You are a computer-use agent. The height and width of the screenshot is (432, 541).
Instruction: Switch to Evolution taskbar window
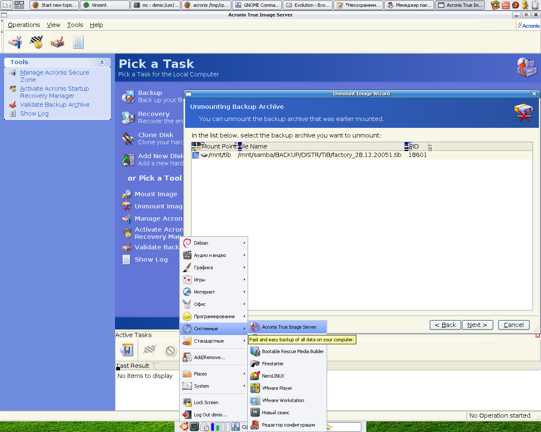click(x=308, y=5)
